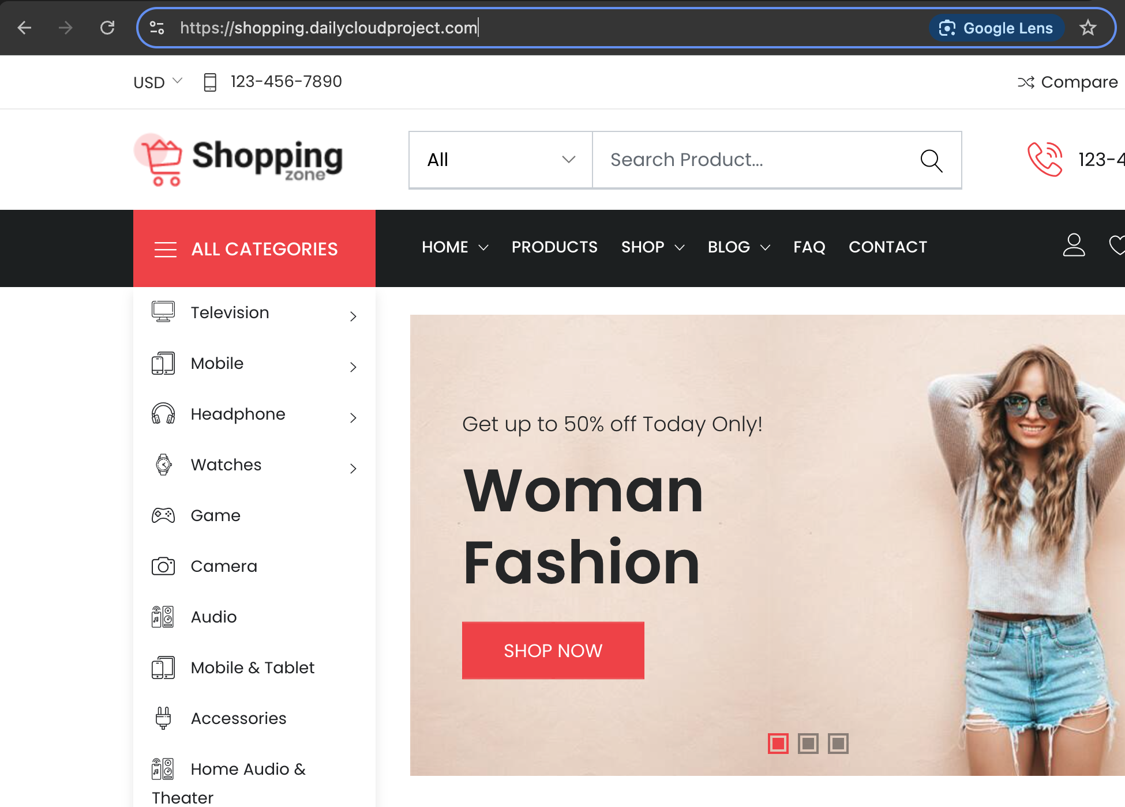Expand the Watches submenu arrow

(x=353, y=468)
